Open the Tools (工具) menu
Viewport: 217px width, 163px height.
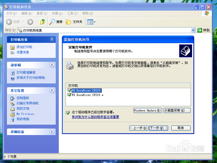point(72,13)
